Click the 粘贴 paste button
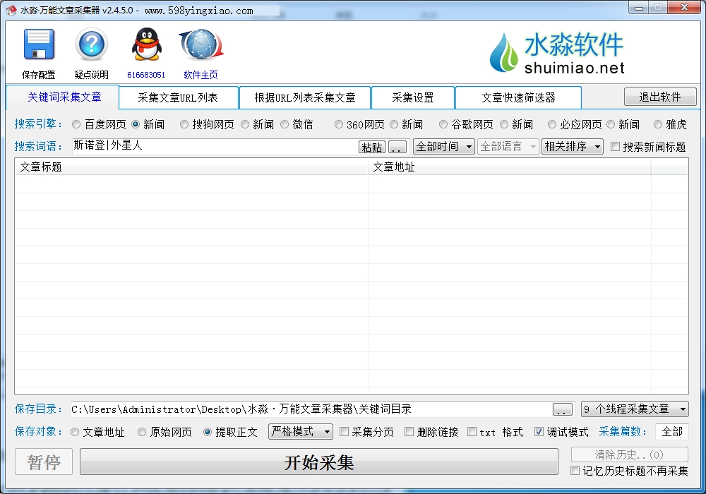 (x=372, y=147)
